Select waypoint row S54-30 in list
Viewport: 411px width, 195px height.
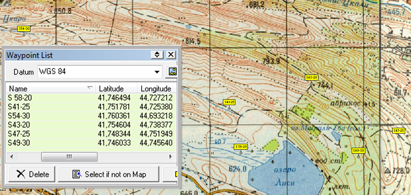pos(91,116)
